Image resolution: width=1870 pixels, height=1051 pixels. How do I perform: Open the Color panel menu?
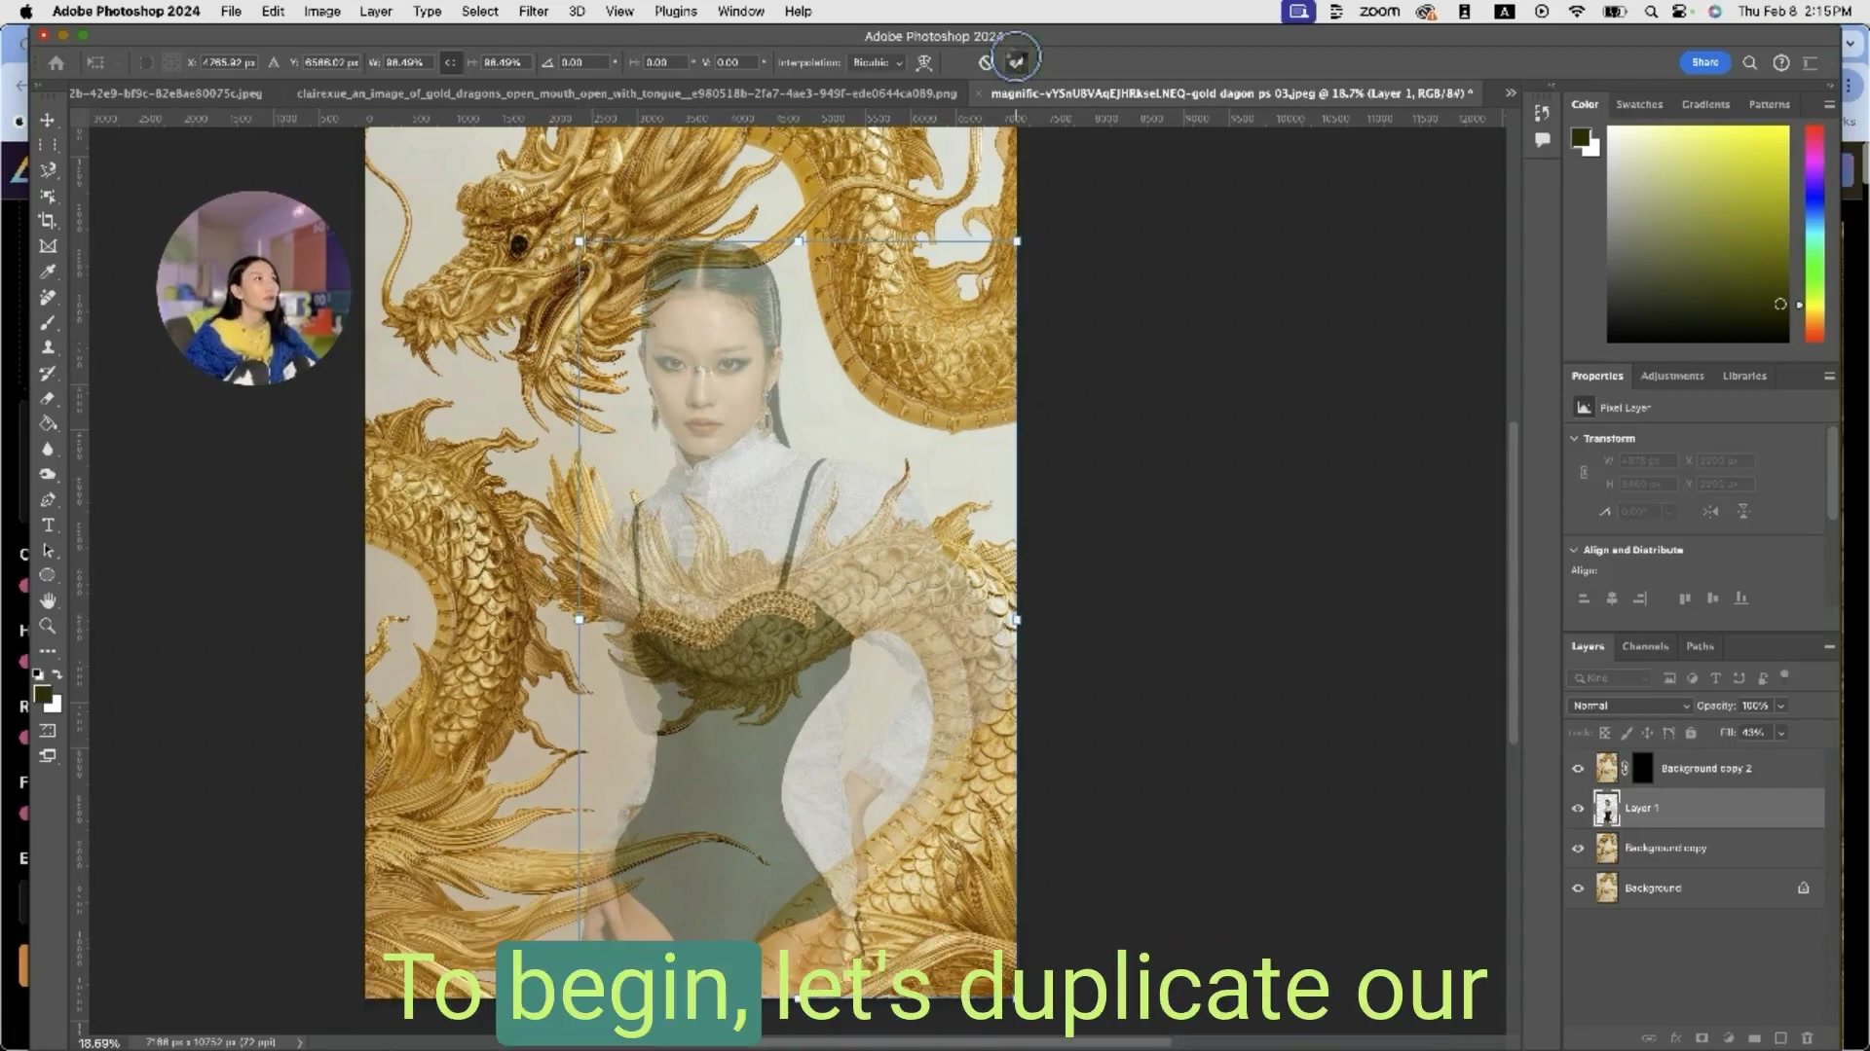pos(1829,104)
